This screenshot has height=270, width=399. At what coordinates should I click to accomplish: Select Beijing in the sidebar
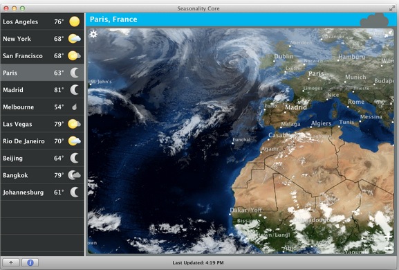[x=42, y=158]
